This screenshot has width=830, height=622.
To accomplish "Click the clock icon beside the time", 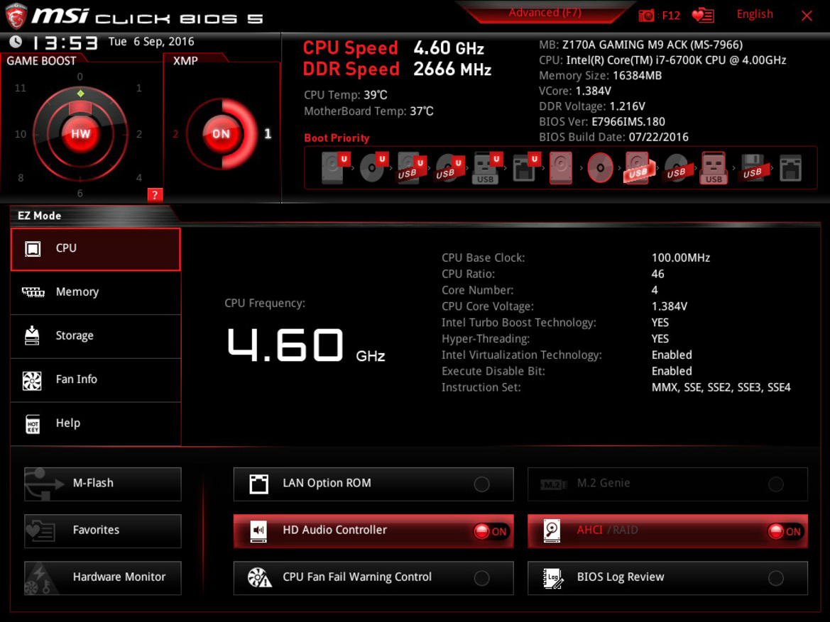I will (x=16, y=41).
